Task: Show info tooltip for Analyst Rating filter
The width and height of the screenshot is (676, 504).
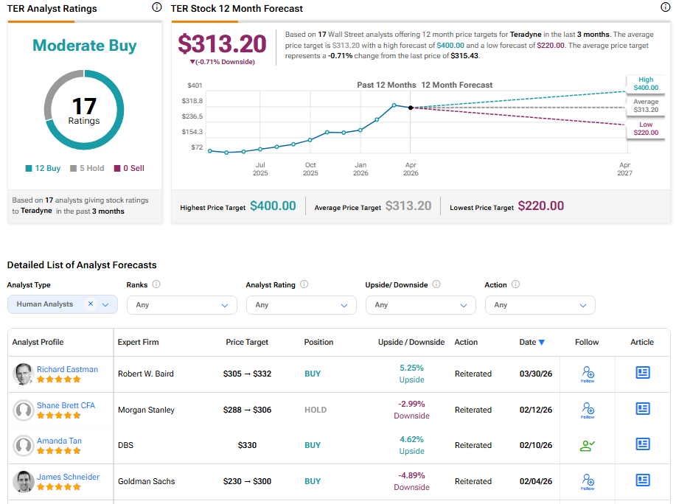Action: point(304,284)
